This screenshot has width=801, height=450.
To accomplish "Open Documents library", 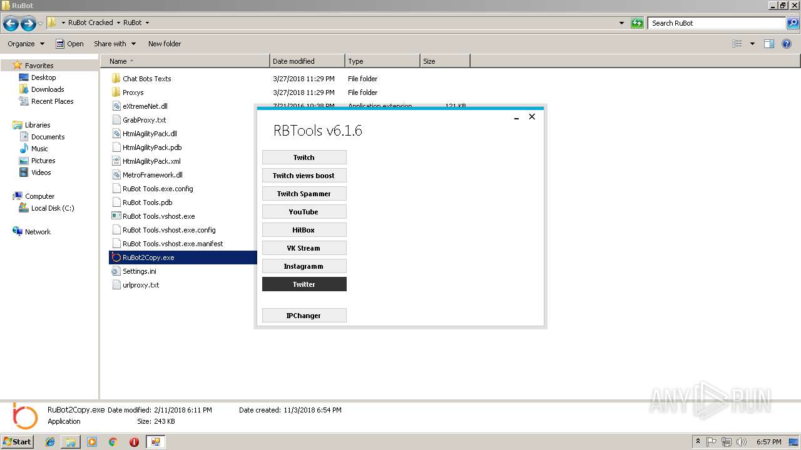I will point(48,137).
